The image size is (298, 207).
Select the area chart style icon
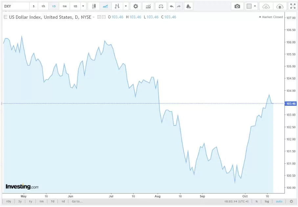pyautogui.click(x=105, y=6)
